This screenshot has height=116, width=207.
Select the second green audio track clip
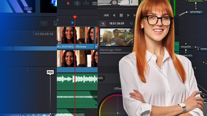coord(77,100)
